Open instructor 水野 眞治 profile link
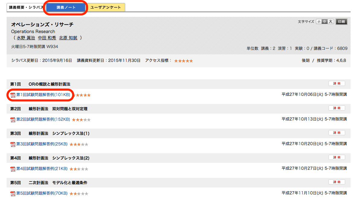The image size is (356, 198). pos(26,38)
